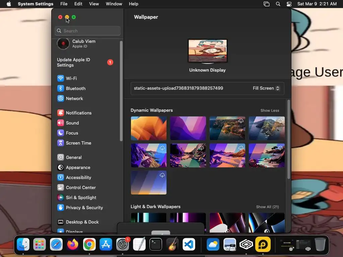Screen dimensions: 343x257
Task: Open Spotlight search in menu bar
Action: 278,4
